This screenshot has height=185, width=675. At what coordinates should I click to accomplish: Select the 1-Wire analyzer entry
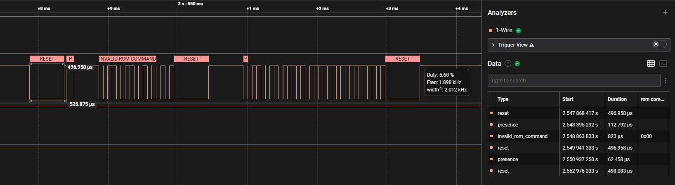click(x=504, y=30)
